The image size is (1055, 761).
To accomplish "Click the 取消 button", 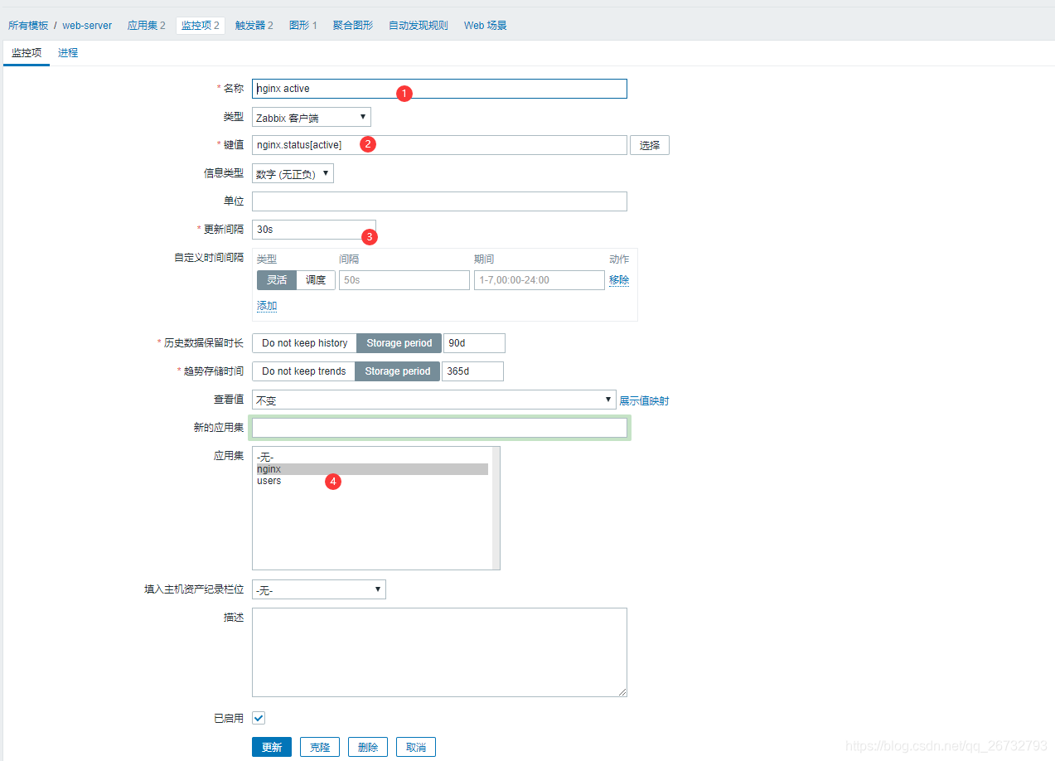I will (x=416, y=747).
